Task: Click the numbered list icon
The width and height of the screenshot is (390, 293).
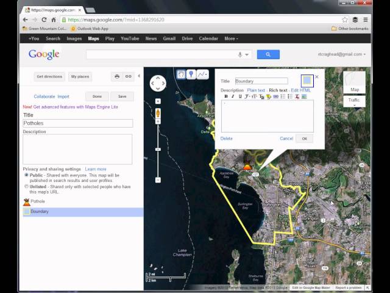Action: (x=283, y=96)
